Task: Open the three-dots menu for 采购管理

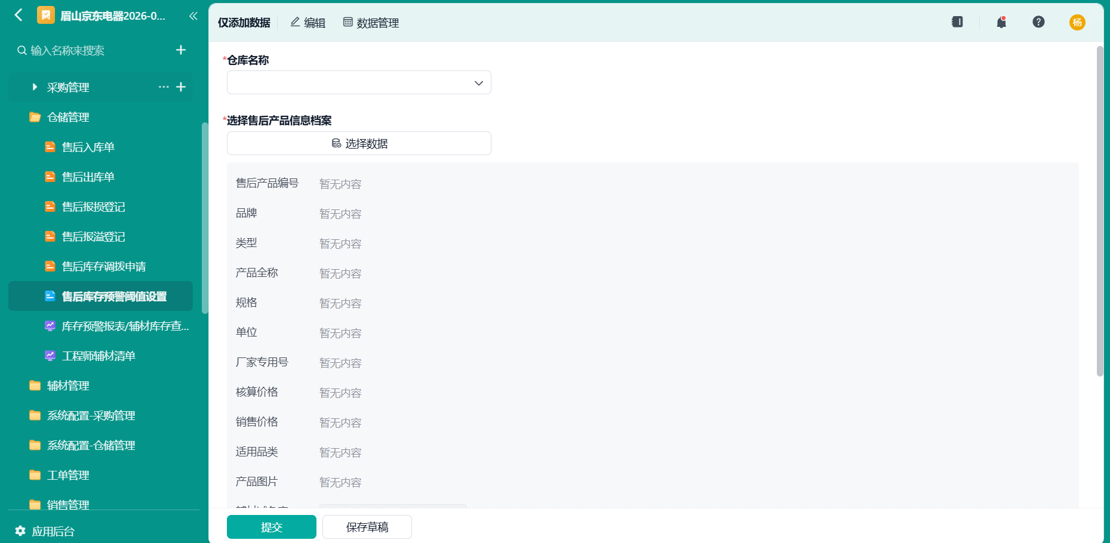Action: click(164, 87)
